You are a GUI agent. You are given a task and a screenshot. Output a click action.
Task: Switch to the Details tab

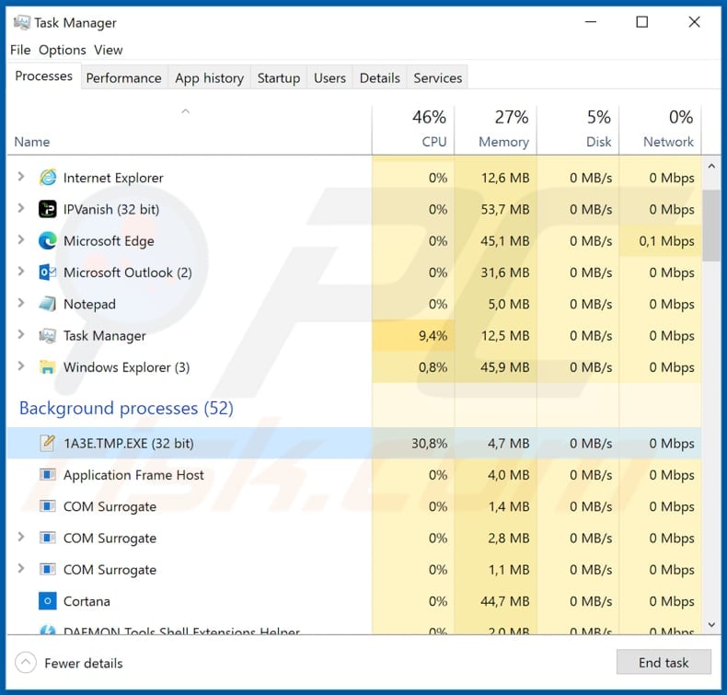click(x=380, y=78)
